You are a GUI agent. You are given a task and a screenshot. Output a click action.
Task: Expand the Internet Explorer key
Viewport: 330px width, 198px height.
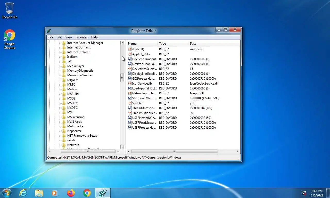59,52
